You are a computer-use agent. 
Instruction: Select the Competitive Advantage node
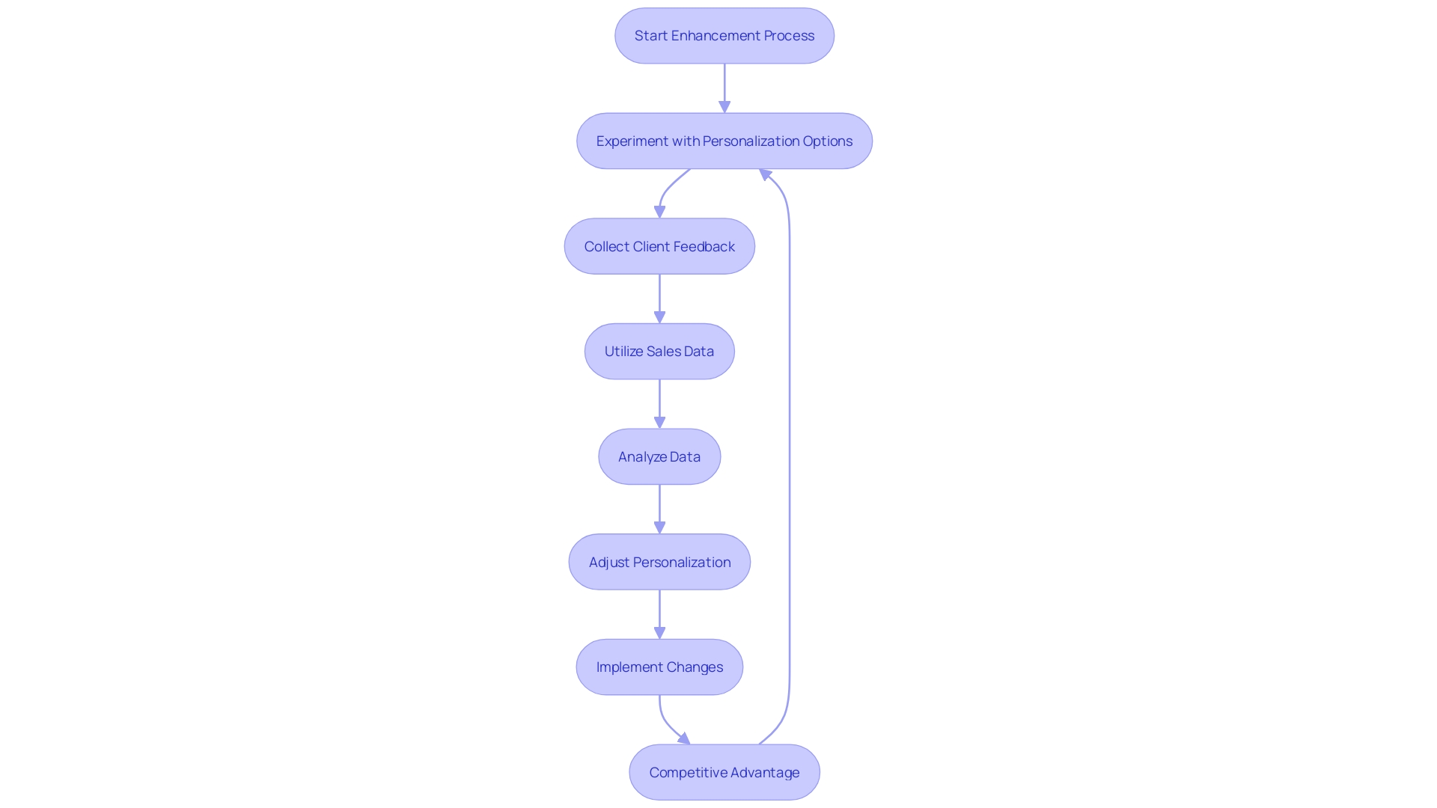click(724, 771)
